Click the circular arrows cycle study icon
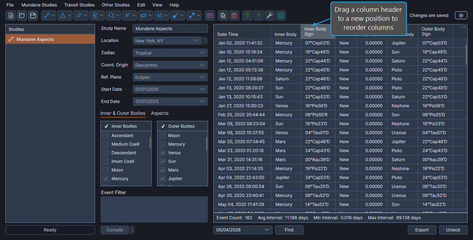 [x=111, y=15]
